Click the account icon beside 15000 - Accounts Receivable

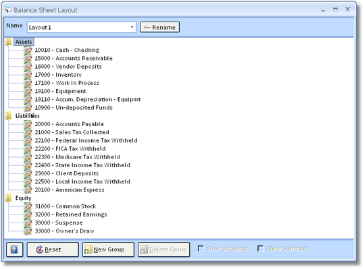28,59
